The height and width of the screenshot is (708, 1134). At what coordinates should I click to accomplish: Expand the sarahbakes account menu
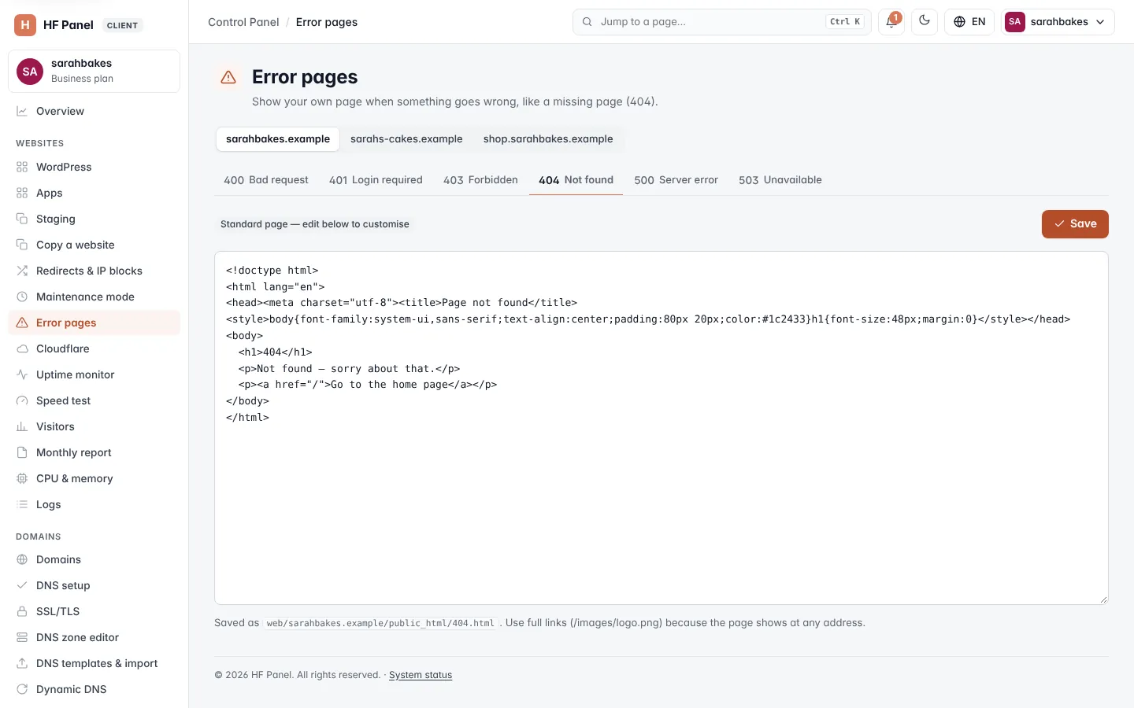[1058, 22]
